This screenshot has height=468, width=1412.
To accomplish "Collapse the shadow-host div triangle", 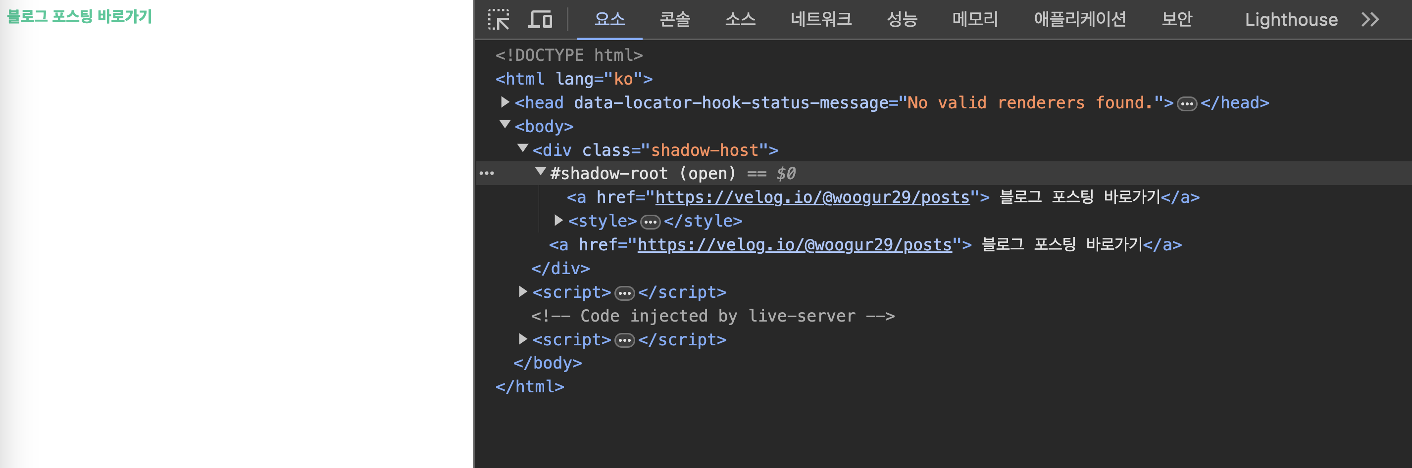I will click(x=522, y=148).
